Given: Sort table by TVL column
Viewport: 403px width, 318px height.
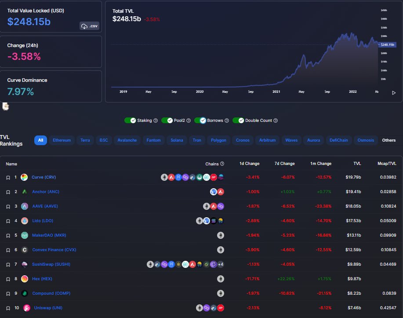Looking at the screenshot, I should click(x=357, y=164).
